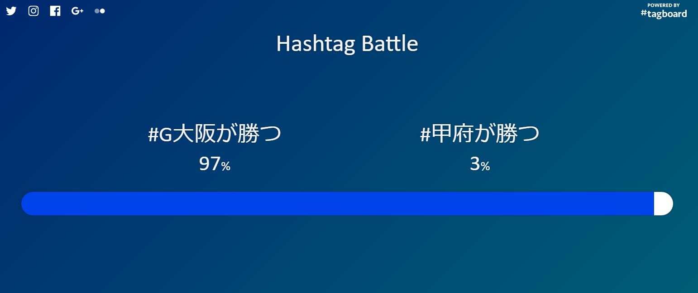Click the 'POWERED BY' text
698x293 pixels.
click(x=664, y=5)
